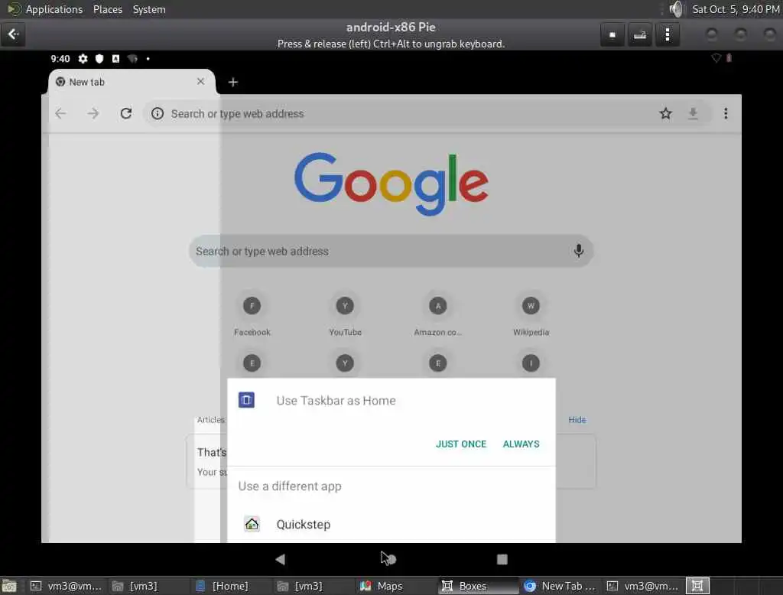783x595 pixels.
Task: Select Quickstep as a different app
Action: point(391,524)
